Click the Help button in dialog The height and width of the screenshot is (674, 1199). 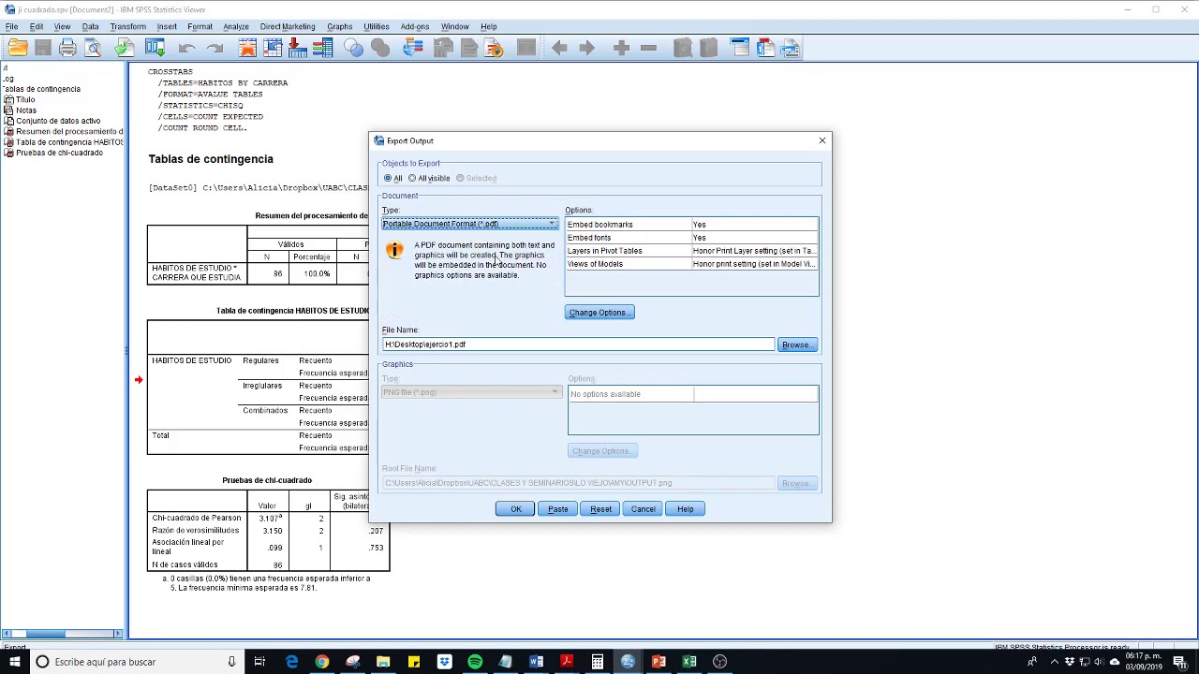click(x=685, y=509)
